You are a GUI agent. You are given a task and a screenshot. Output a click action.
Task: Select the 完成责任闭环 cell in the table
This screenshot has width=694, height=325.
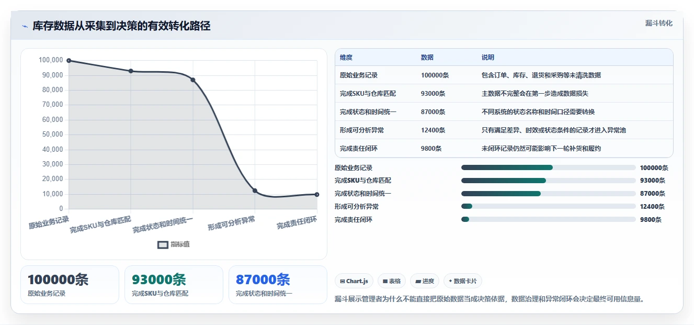tap(359, 149)
